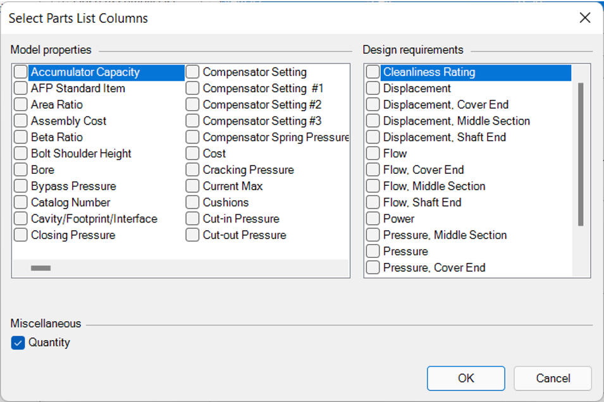Tick the Cost checkbox
This screenshot has width=604, height=402.
(193, 154)
